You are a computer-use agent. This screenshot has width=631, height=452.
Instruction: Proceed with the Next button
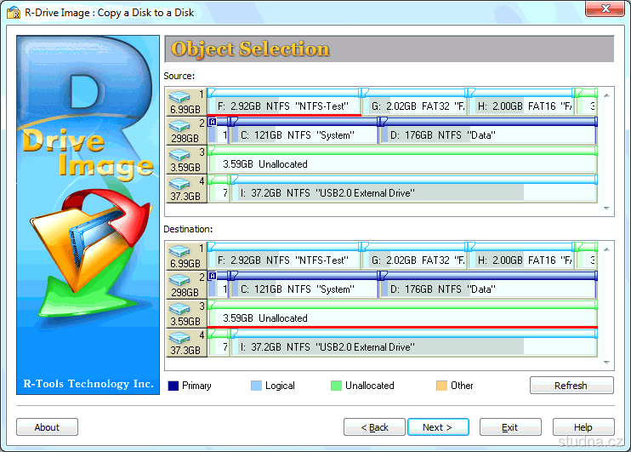click(x=438, y=427)
